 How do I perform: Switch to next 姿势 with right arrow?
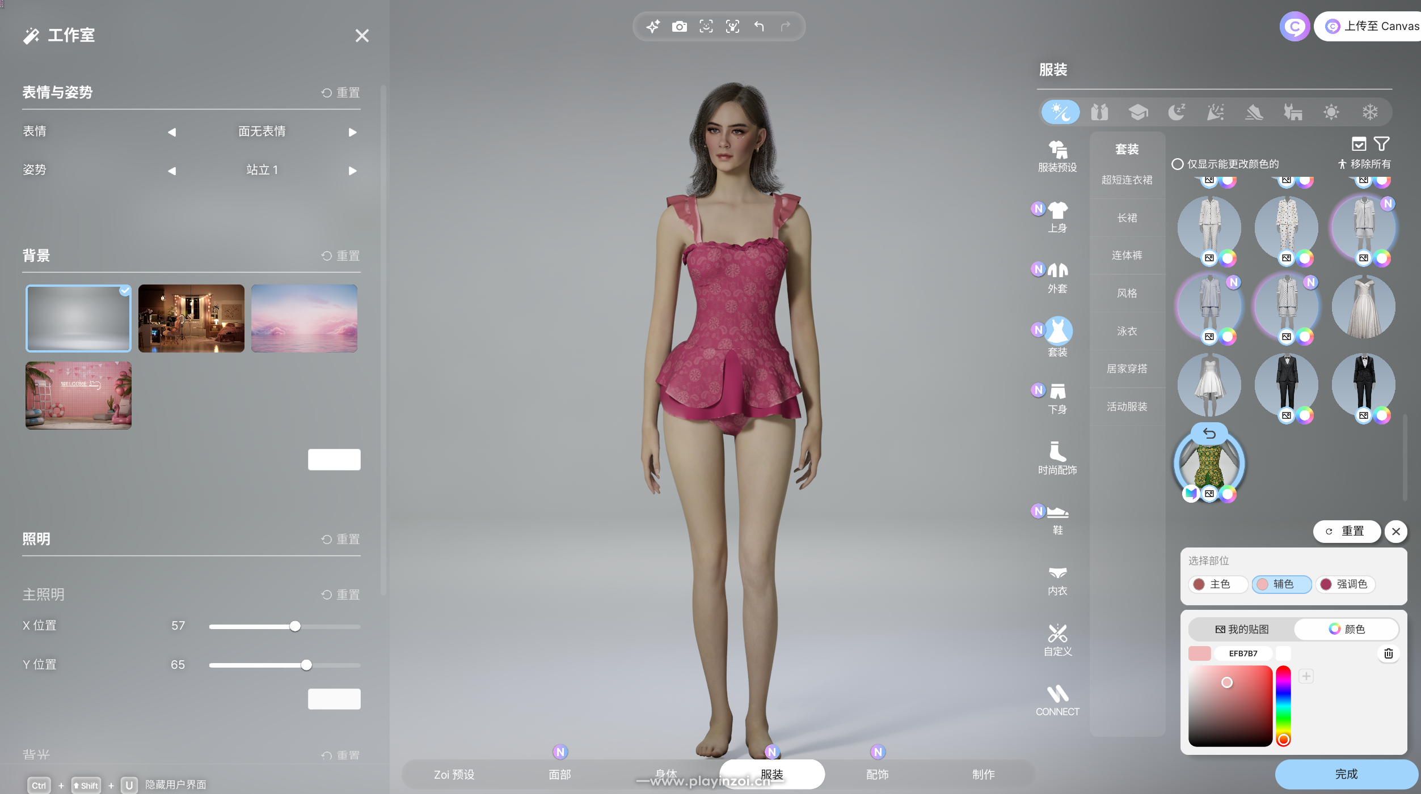[352, 171]
